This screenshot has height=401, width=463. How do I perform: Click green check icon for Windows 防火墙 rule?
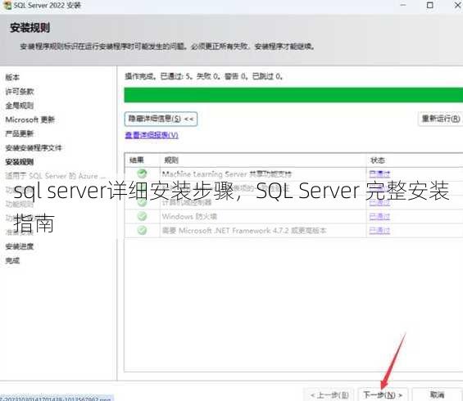coord(142,216)
